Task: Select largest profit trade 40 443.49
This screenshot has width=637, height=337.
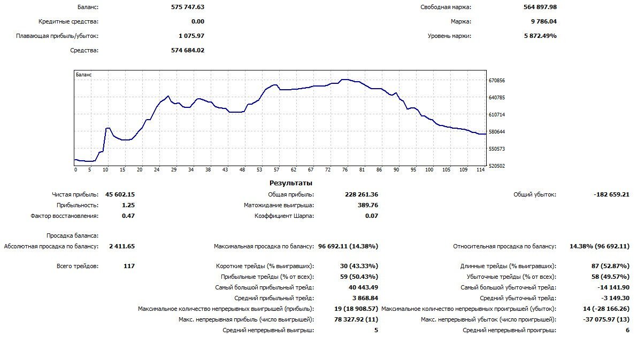Action: coord(363,287)
